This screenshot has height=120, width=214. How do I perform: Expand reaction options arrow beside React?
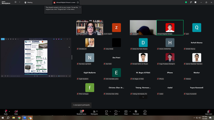pyautogui.click(x=119, y=111)
